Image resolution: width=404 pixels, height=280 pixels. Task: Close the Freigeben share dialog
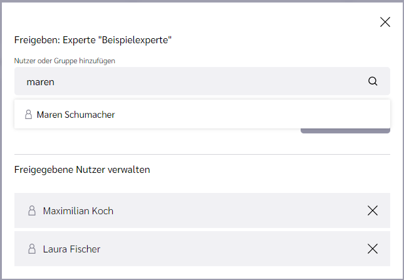[x=385, y=22]
